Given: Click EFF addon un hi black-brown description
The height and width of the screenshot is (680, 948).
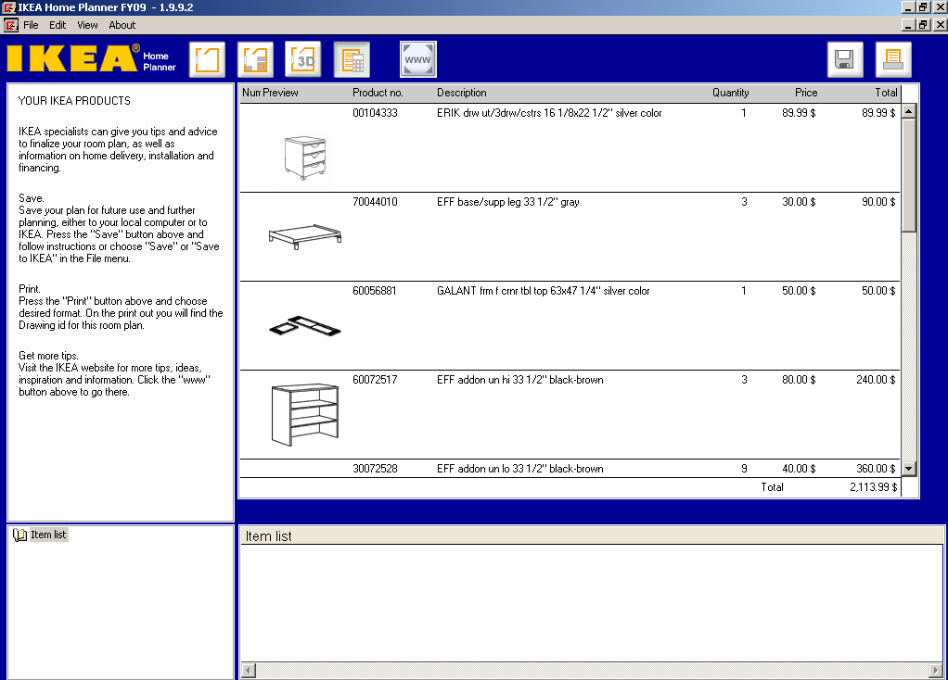Looking at the screenshot, I should 520,380.
